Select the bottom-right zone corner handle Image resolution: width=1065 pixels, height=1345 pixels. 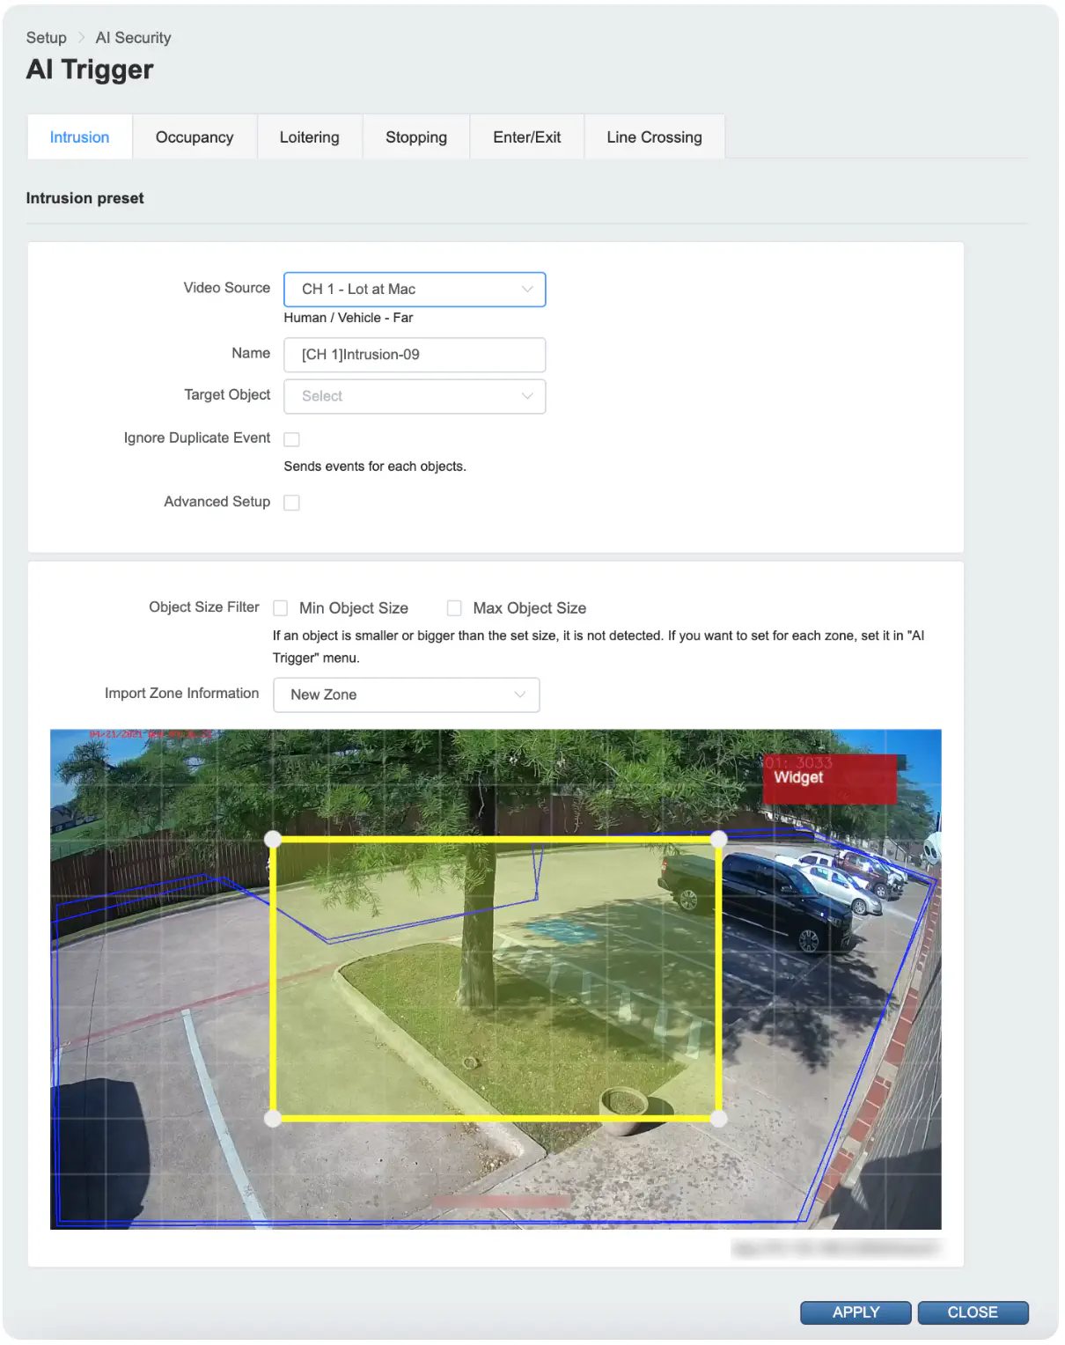click(719, 1119)
